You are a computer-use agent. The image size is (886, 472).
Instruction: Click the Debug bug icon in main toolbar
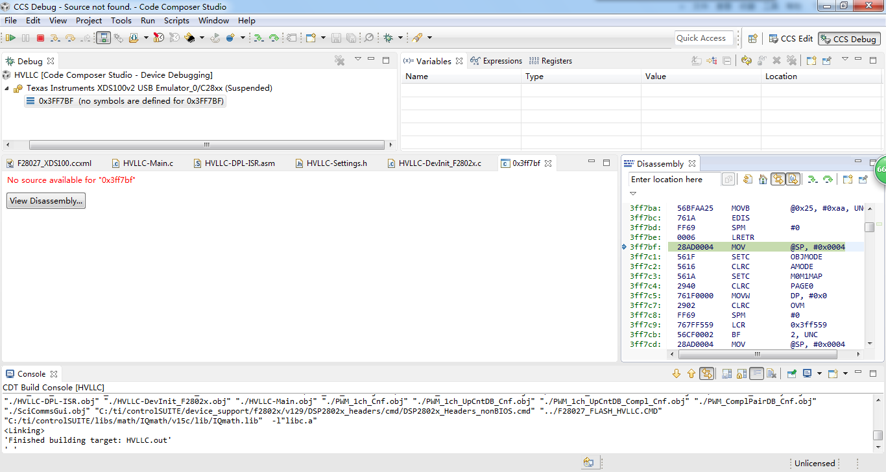[x=389, y=38]
